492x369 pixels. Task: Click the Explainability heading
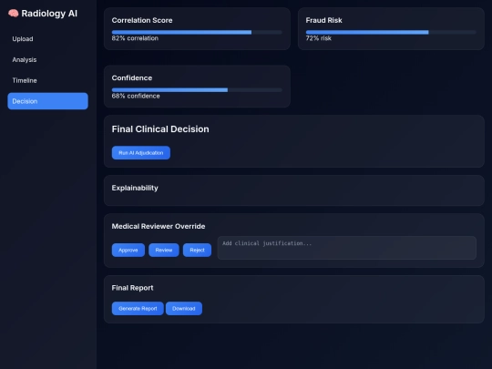tap(135, 188)
